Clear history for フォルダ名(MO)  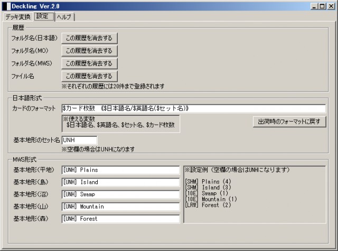(89, 51)
